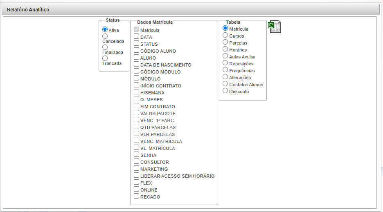Check the VALOR PACOTE option
Screen dimensions: 383x212
click(x=137, y=113)
